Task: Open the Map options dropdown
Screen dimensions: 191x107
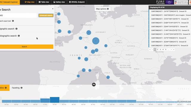Action: [102, 9]
